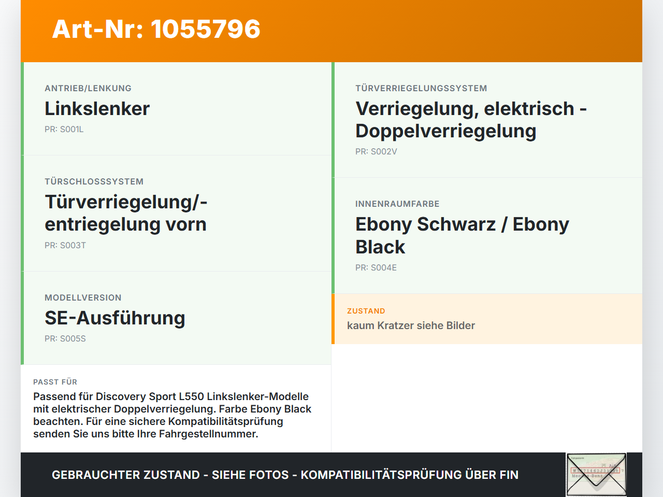This screenshot has width=663, height=497.
Task: Open the Linkslenker specification card
Action: (x=176, y=109)
